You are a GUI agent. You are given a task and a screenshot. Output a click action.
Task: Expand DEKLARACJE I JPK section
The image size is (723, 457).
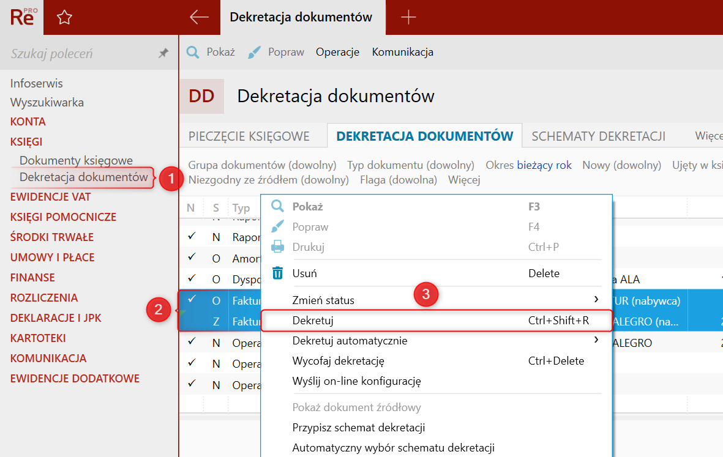56,318
